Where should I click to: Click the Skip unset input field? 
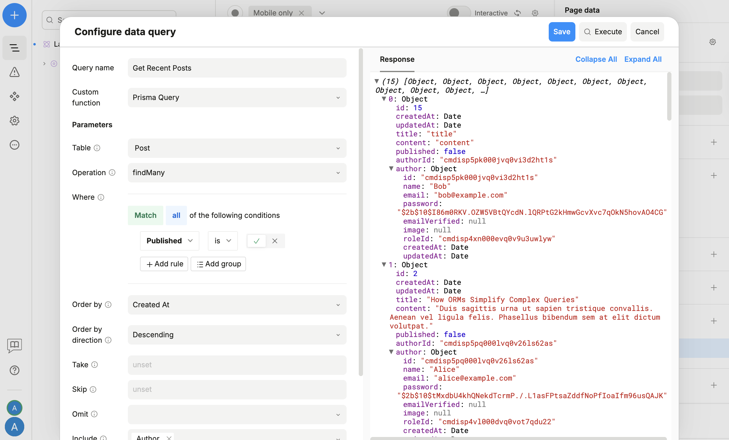pyautogui.click(x=237, y=390)
